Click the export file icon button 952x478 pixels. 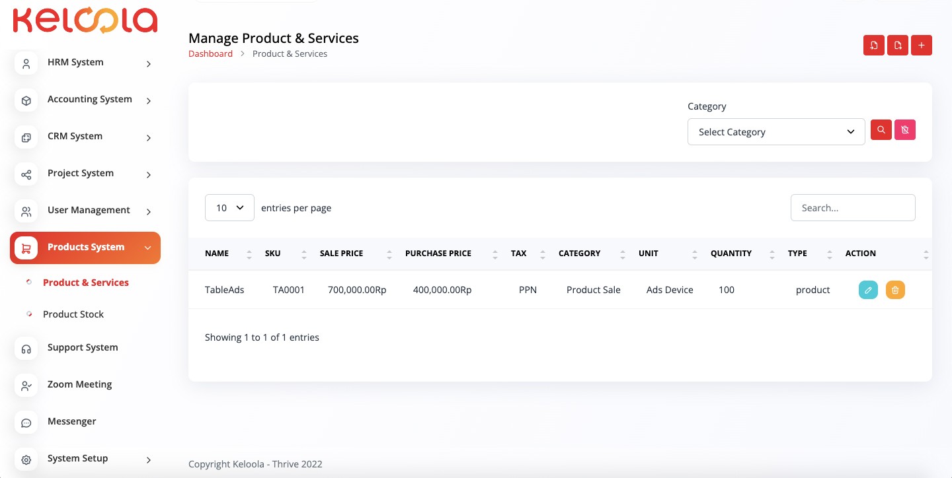point(897,46)
